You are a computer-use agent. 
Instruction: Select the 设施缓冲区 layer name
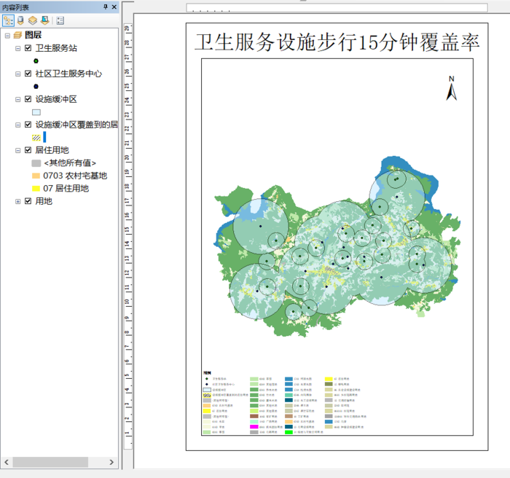tap(56, 99)
